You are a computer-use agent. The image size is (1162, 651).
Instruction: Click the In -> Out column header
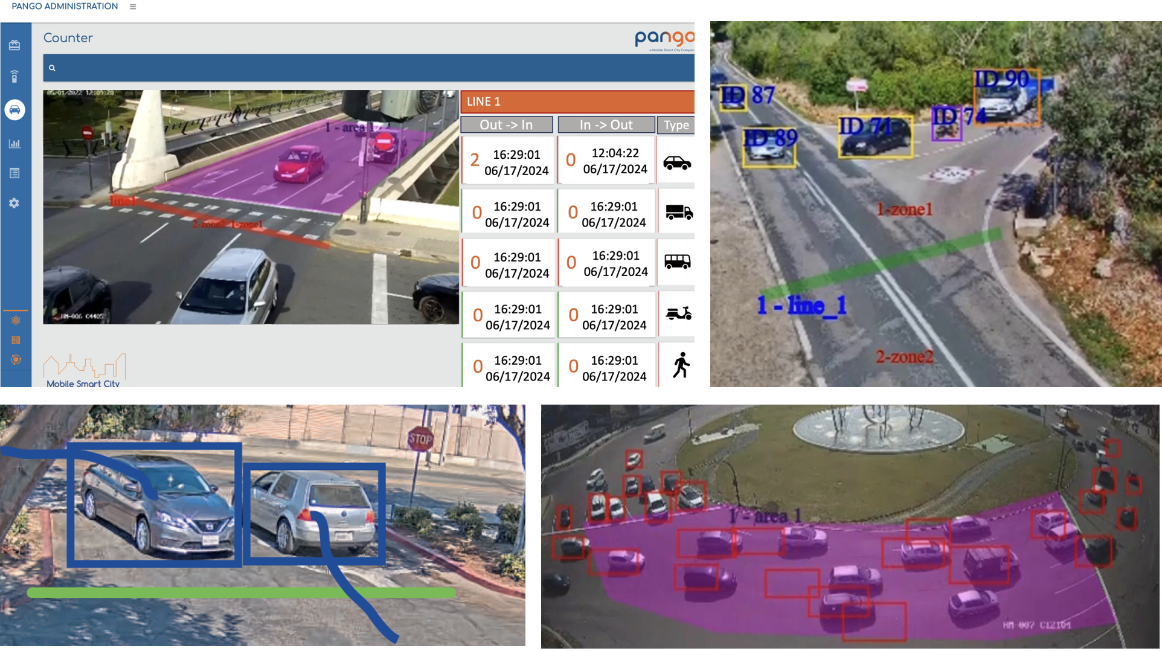click(606, 125)
